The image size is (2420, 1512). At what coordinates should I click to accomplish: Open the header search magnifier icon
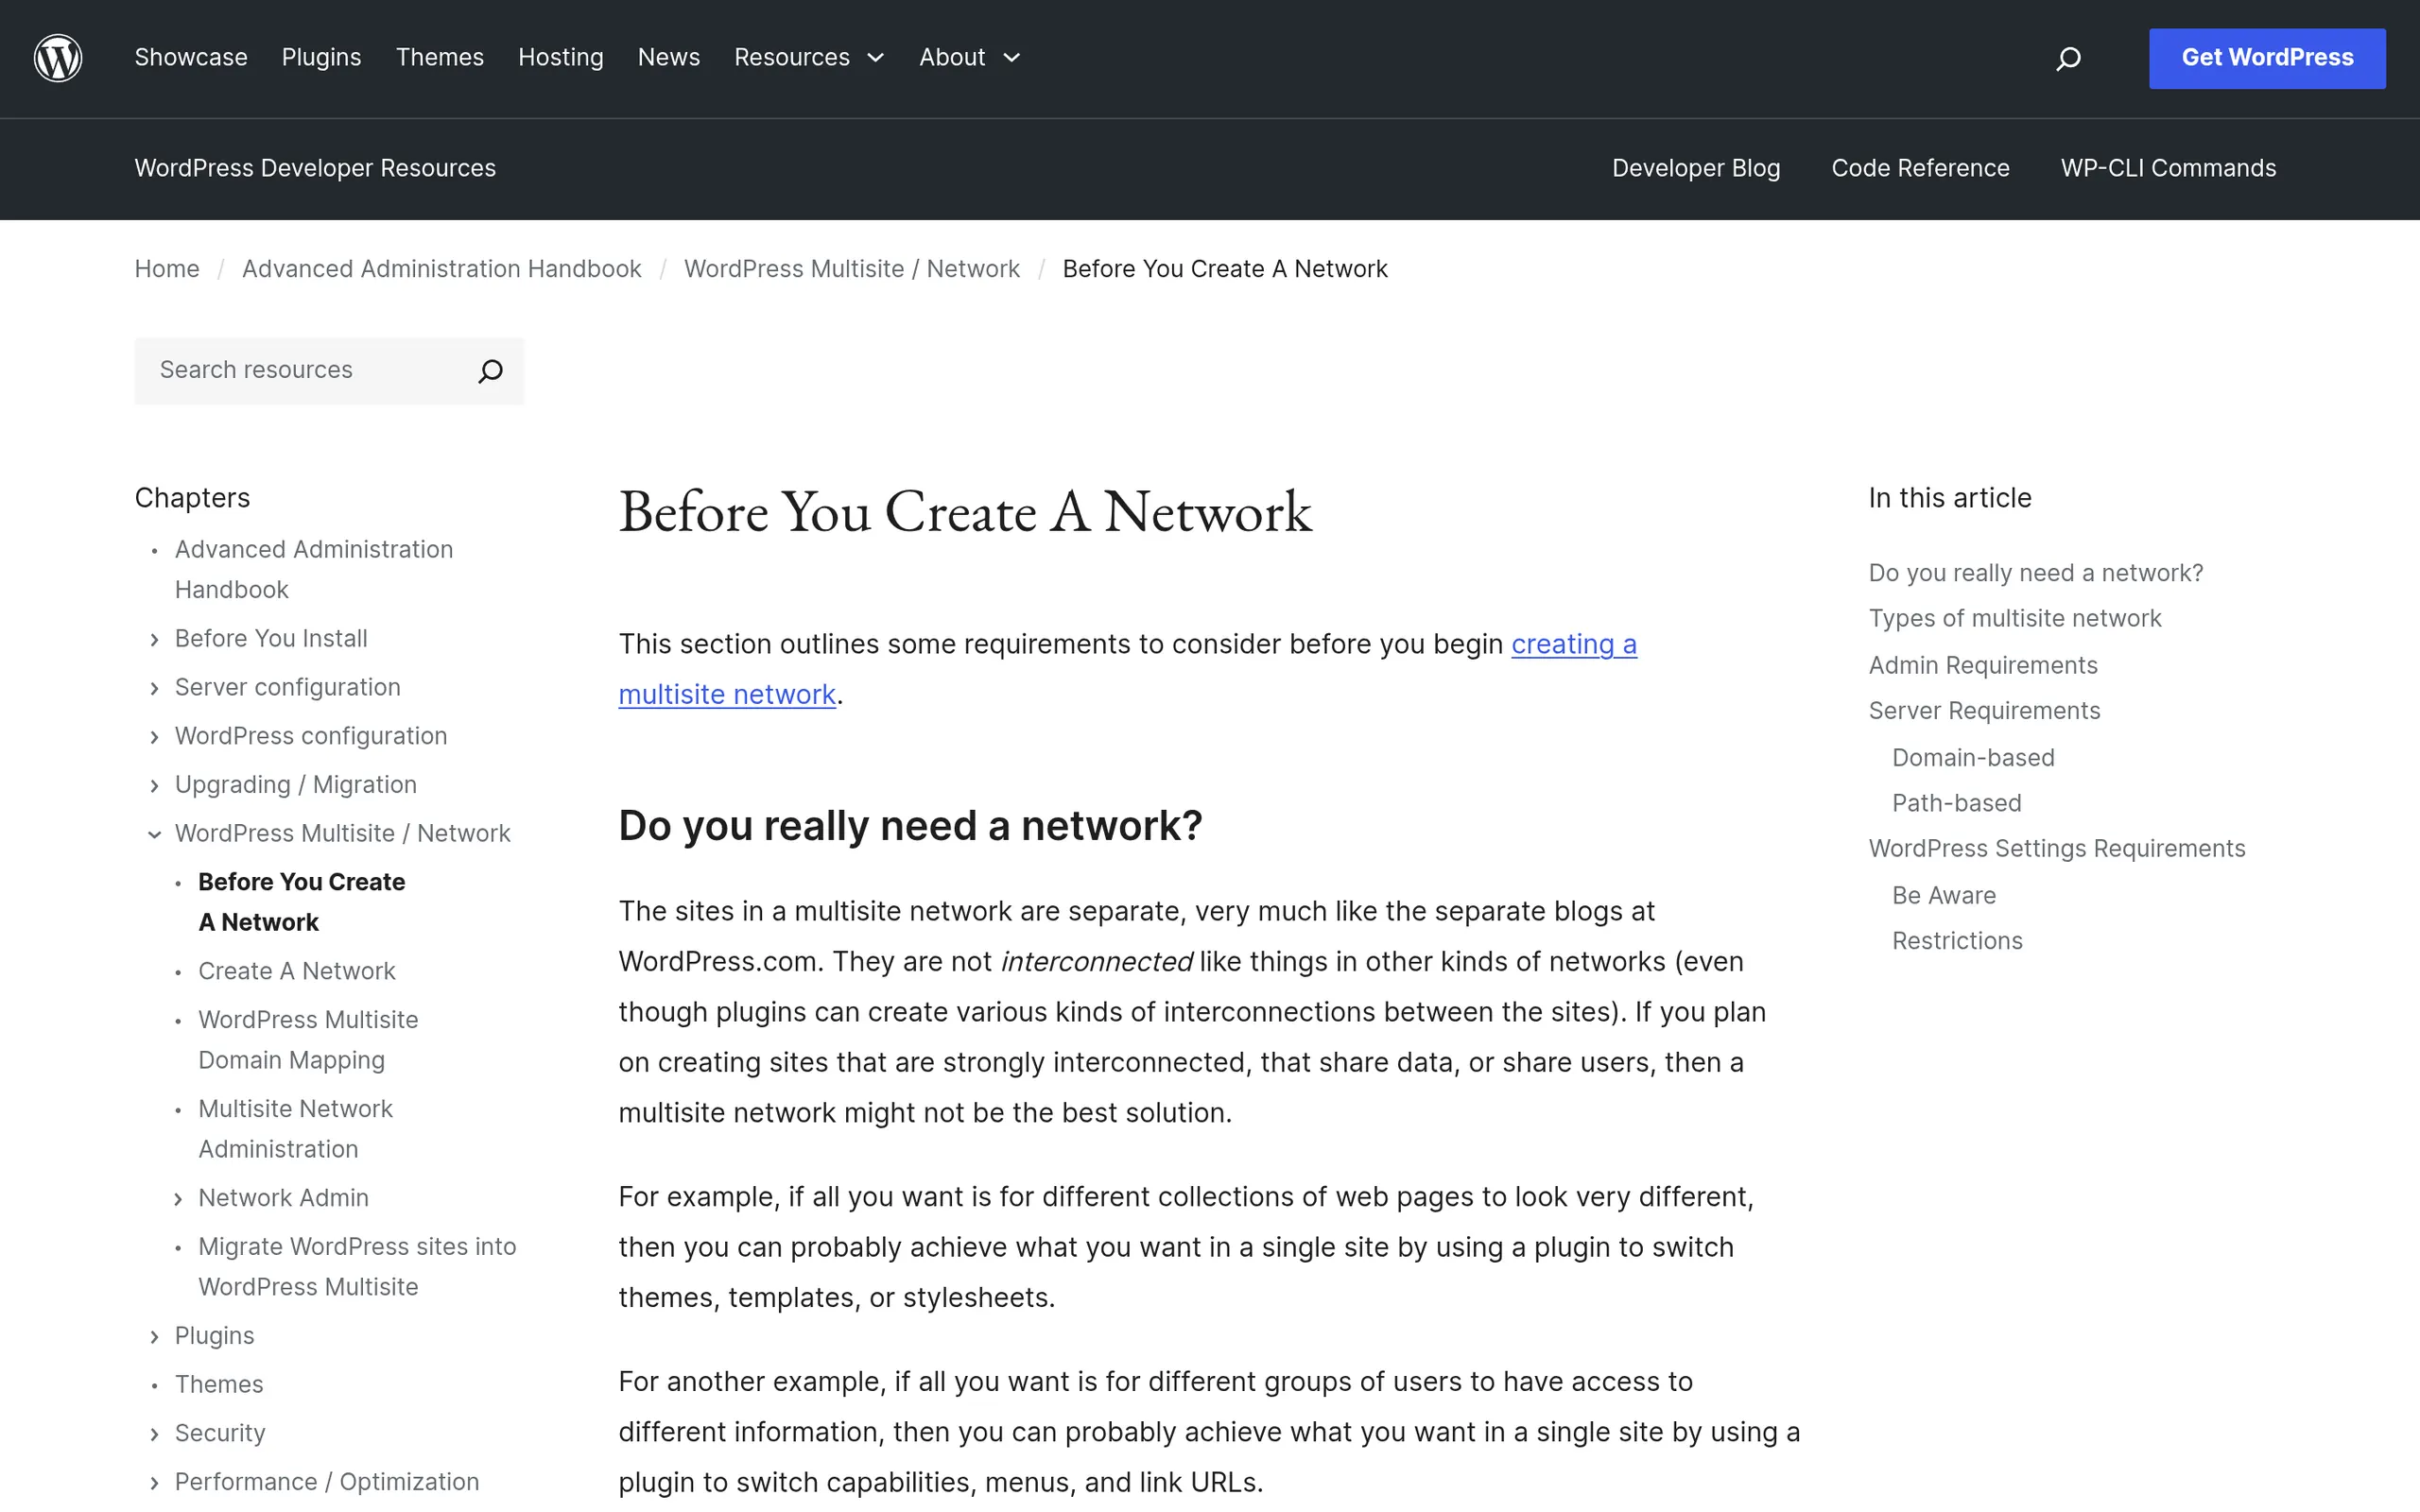click(2068, 59)
